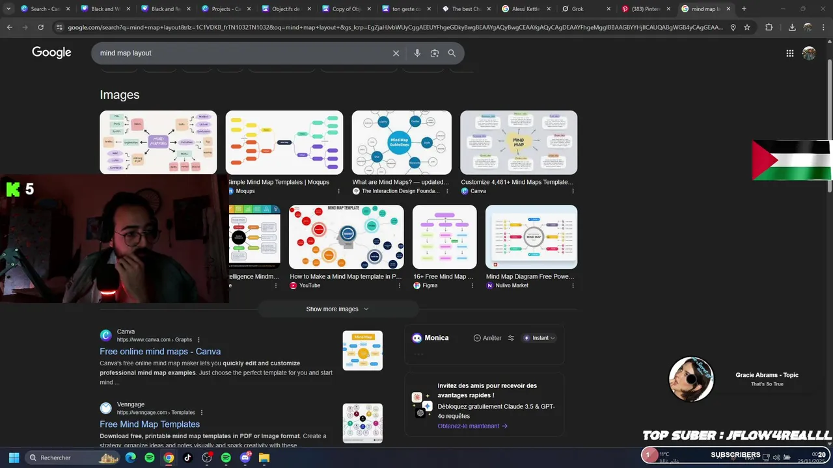Start voice search with microphone icon

coord(417,53)
